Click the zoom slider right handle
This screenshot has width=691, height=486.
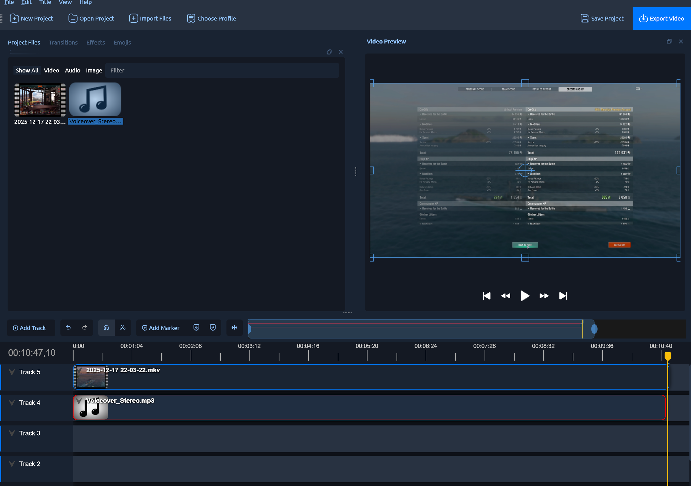[x=594, y=329]
